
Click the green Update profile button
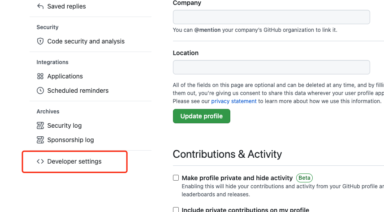click(202, 116)
